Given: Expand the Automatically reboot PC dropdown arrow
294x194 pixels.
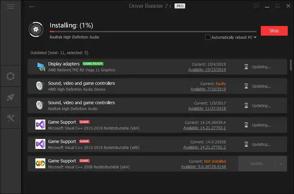Looking at the screenshot, I should click(x=255, y=38).
